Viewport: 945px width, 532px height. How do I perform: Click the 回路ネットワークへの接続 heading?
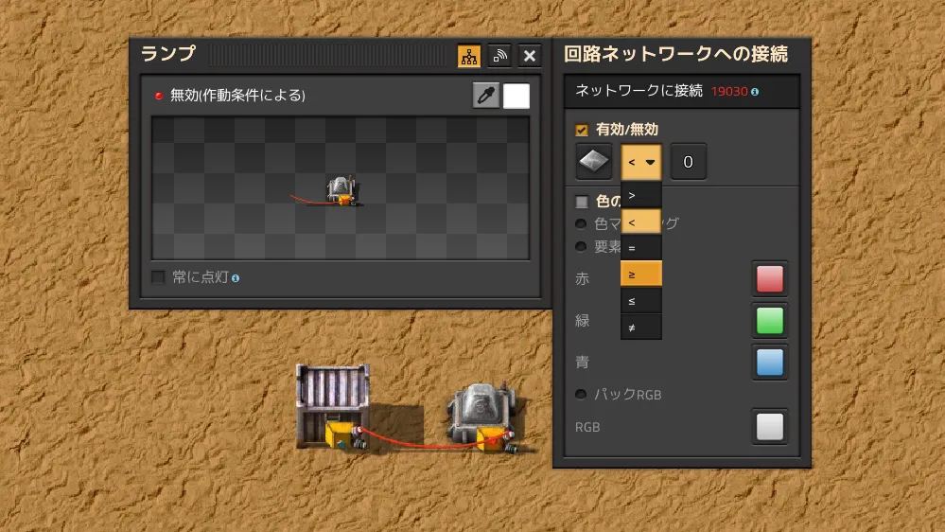point(675,54)
